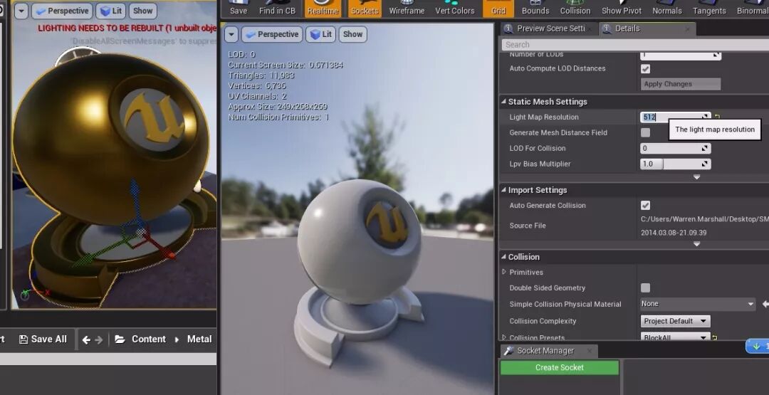Click Save All in content browser
The width and height of the screenshot is (769, 395).
pos(43,339)
